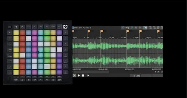Click the small zoom-in button right of scrollbar
This screenshot has width=187, height=98.
[158, 72]
